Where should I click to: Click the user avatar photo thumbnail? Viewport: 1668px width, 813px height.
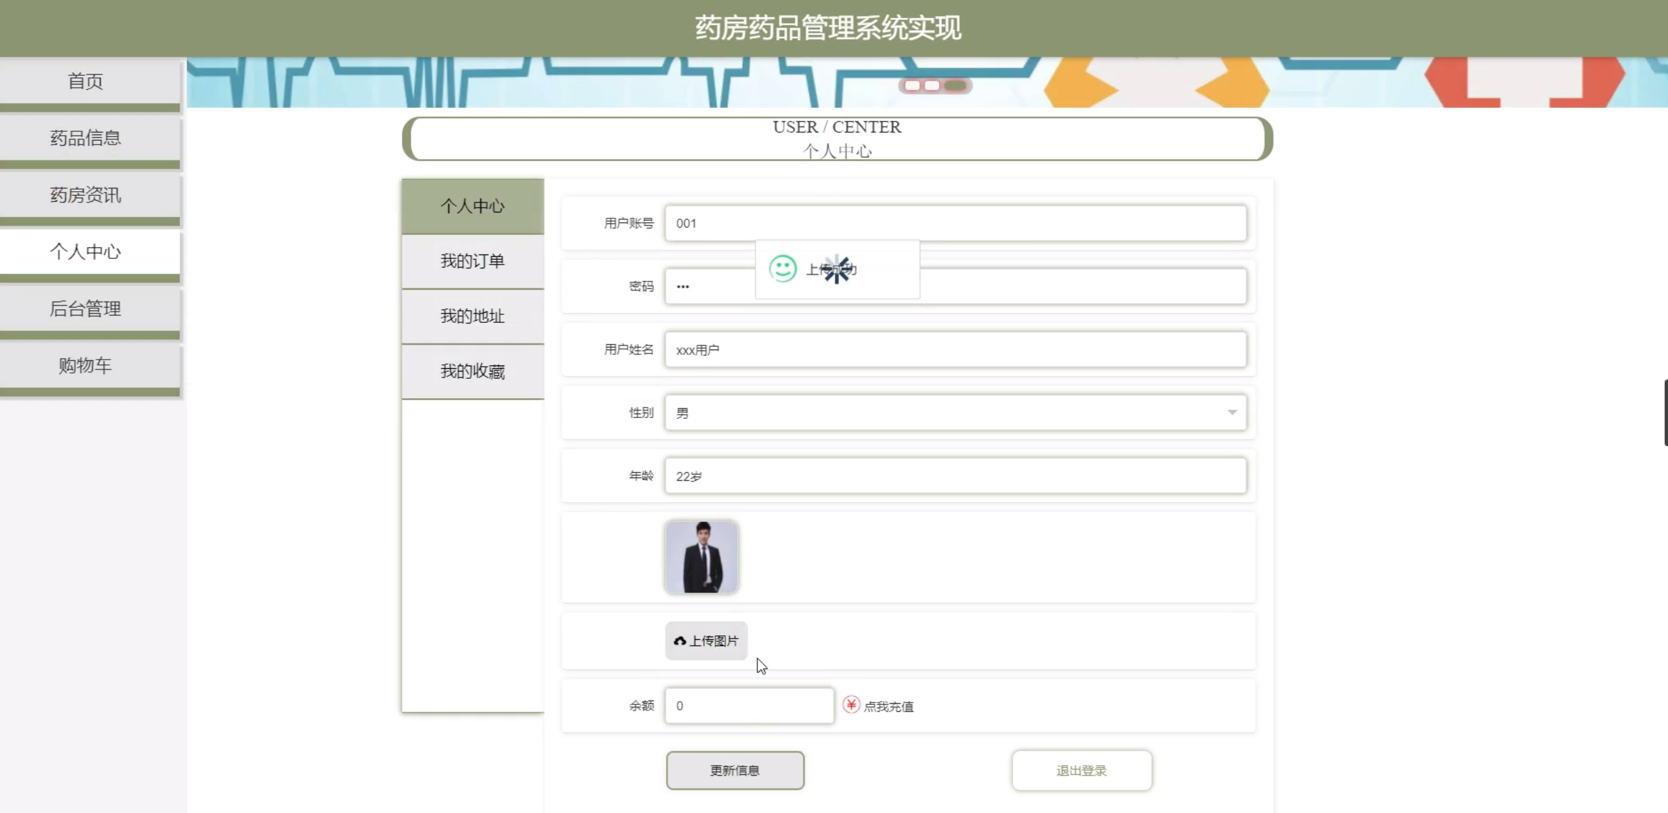pos(701,557)
